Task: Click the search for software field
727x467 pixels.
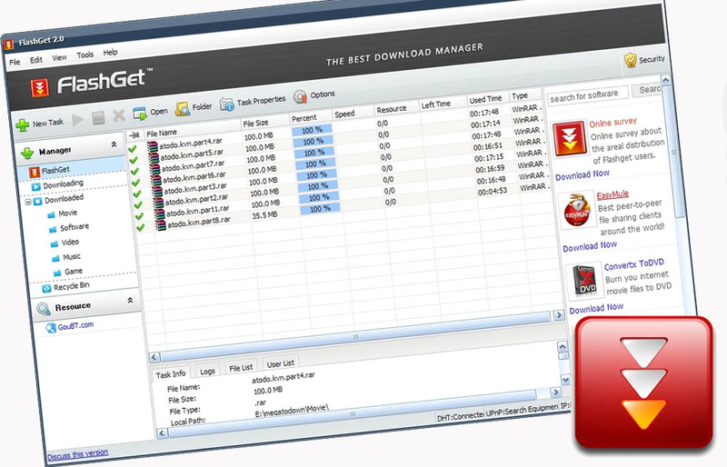Action: [587, 95]
